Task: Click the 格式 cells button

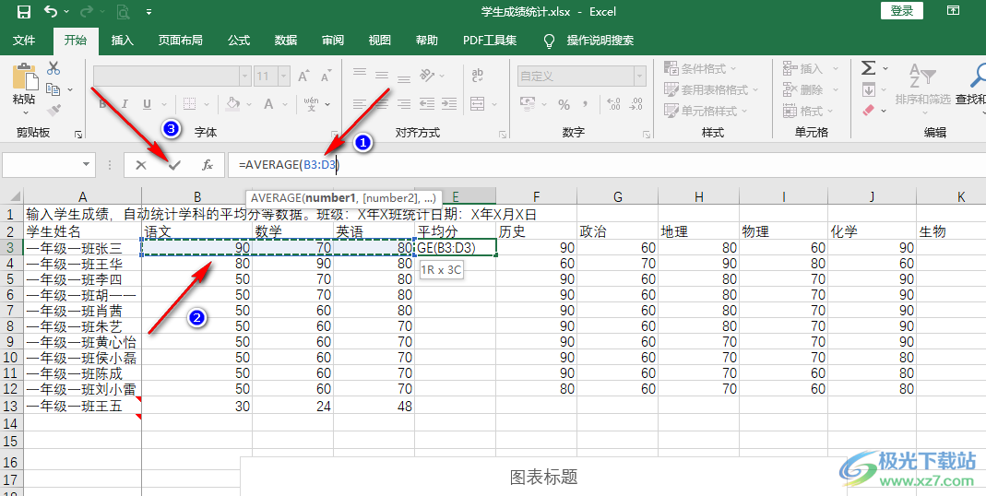Action: point(807,111)
